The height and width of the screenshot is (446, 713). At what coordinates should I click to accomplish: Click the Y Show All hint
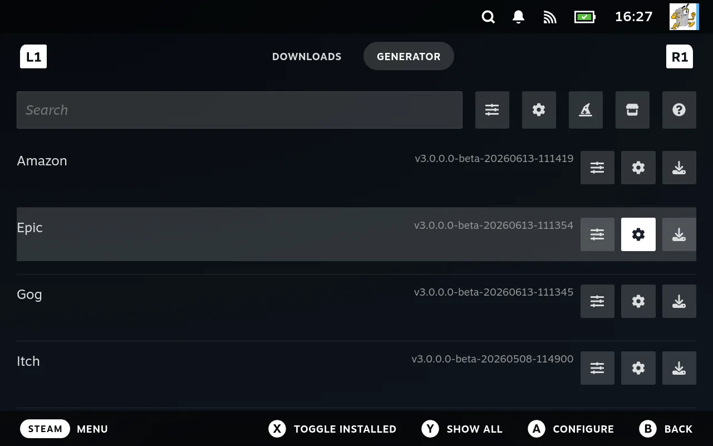462,429
